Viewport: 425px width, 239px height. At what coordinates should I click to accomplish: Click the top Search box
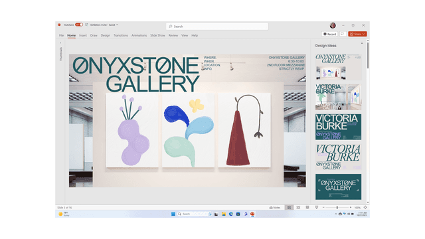coord(217,27)
